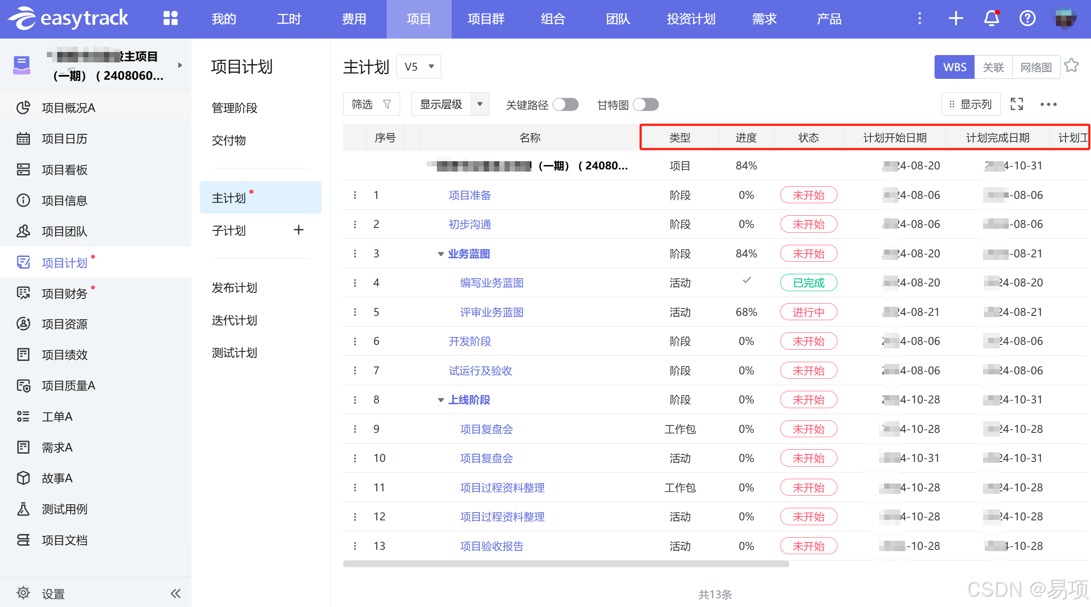Screen dimensions: 1091x607
Task: Collapse the 业务蓝图 tree row
Action: click(441, 254)
